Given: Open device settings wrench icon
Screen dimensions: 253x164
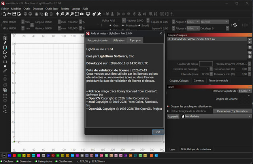Looking at the screenshot, I should (99, 14).
